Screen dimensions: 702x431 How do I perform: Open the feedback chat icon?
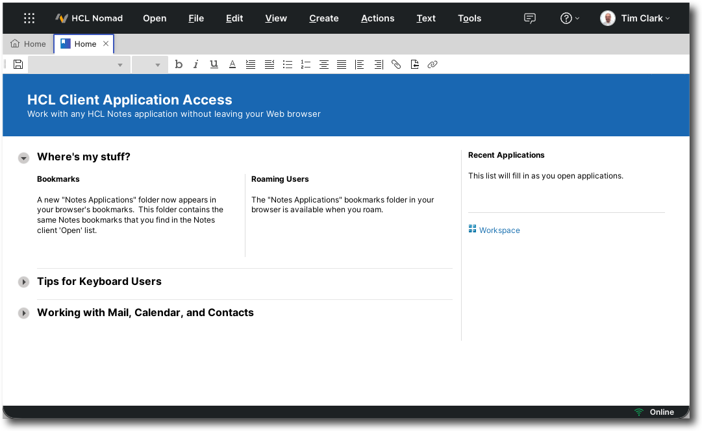(530, 18)
